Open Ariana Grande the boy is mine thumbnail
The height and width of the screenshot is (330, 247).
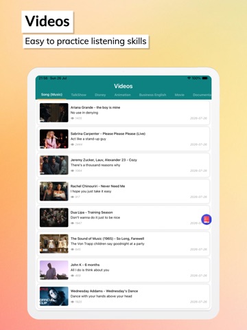(54, 113)
